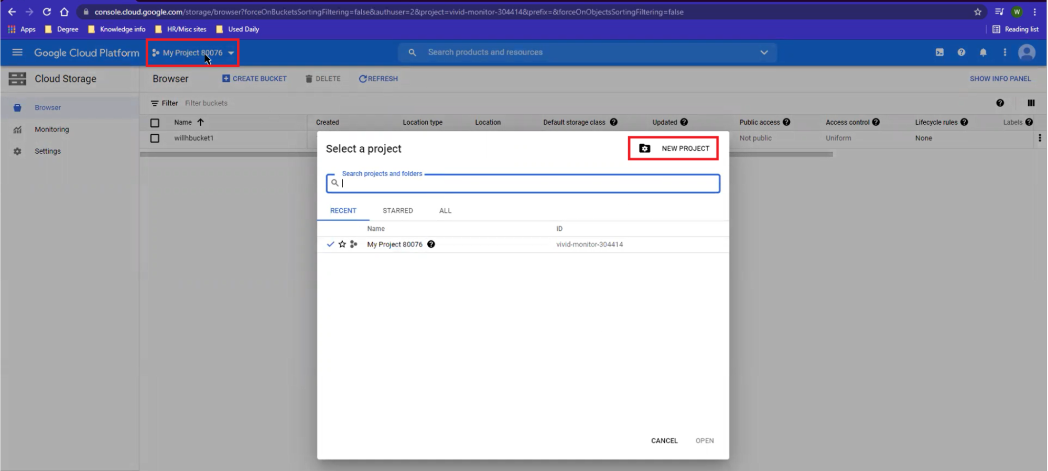Open the Chrome profile avatar W
The height and width of the screenshot is (471, 1048).
pos(1017,12)
